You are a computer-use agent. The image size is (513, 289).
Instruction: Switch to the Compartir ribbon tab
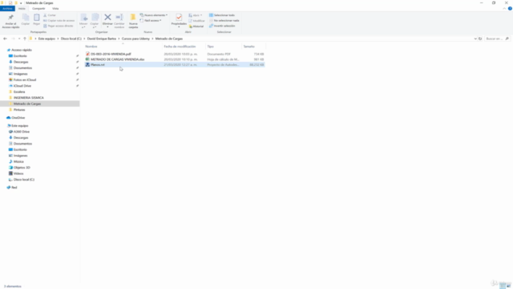coord(38,9)
